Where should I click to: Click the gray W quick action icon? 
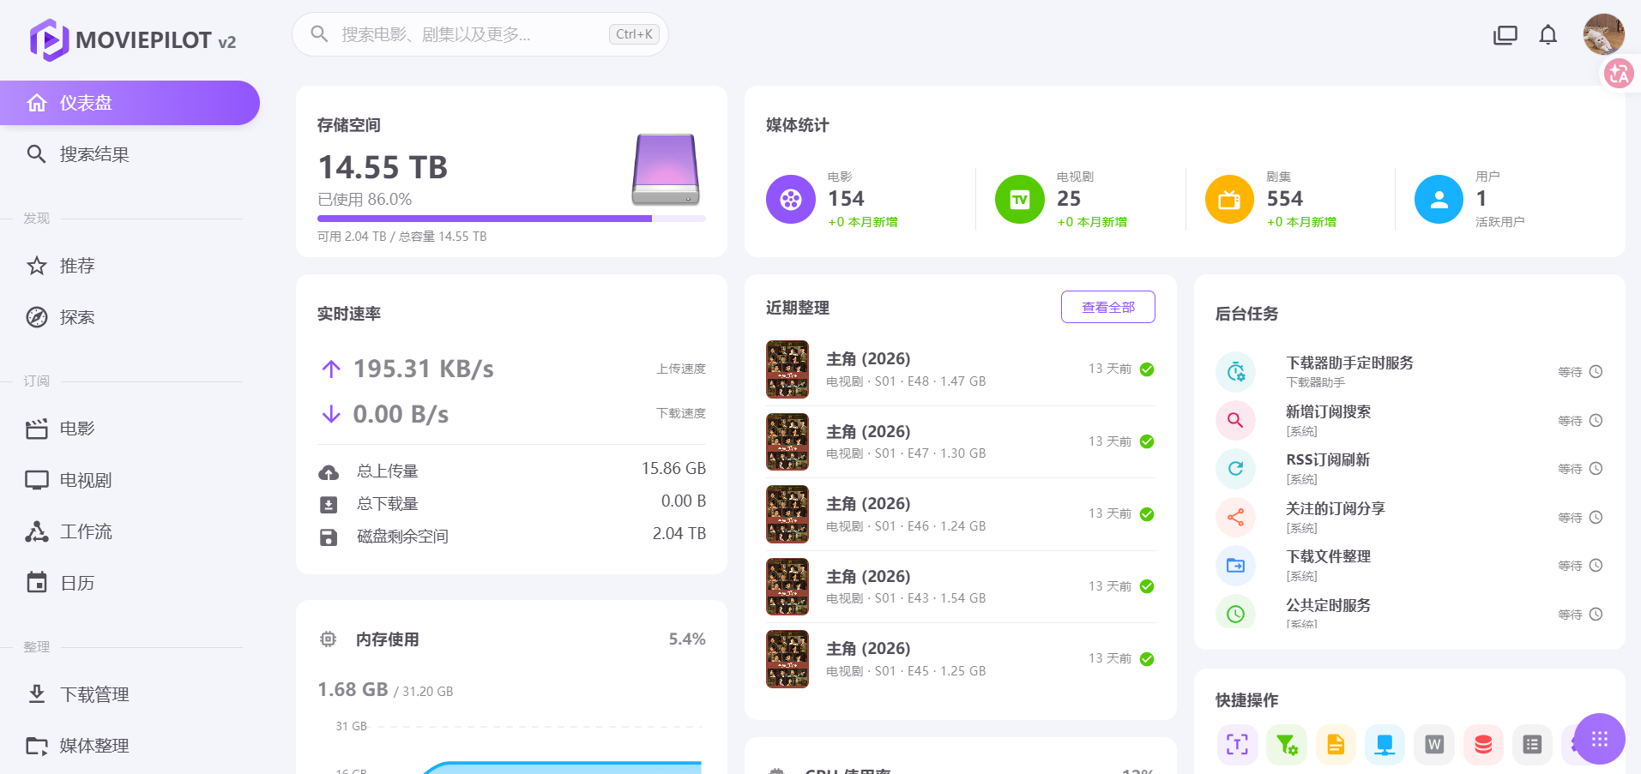(1434, 744)
